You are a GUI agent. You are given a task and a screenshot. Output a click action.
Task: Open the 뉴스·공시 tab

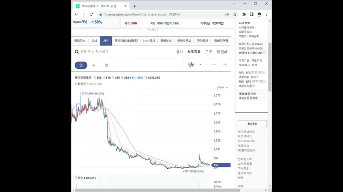click(x=149, y=41)
